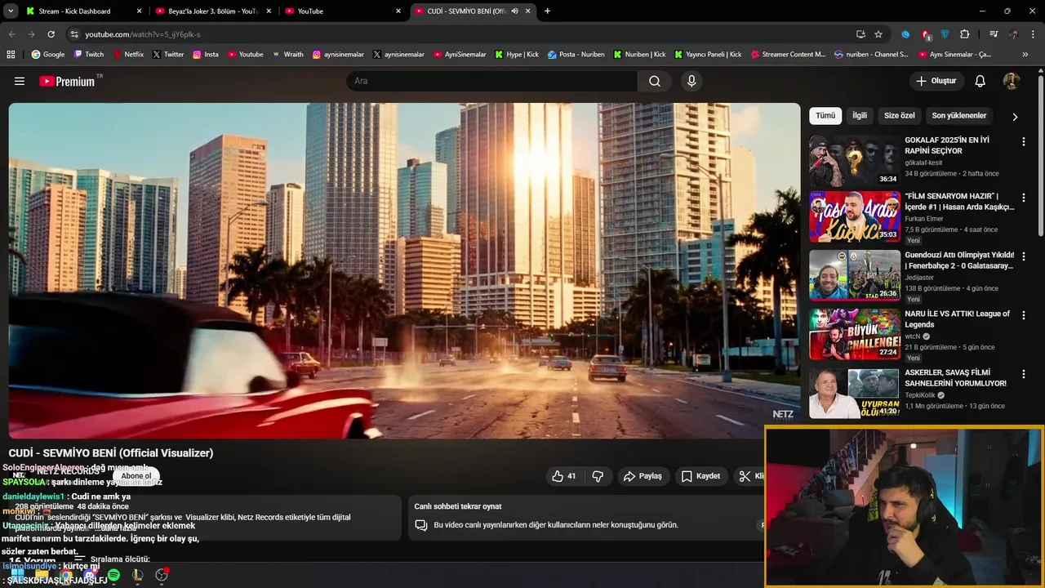The image size is (1045, 588).
Task: Open Discord from the Windows taskbar
Action: pyautogui.click(x=90, y=575)
